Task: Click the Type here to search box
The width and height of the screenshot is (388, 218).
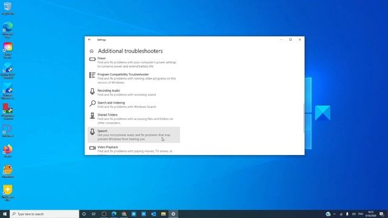Action: [x=44, y=214]
